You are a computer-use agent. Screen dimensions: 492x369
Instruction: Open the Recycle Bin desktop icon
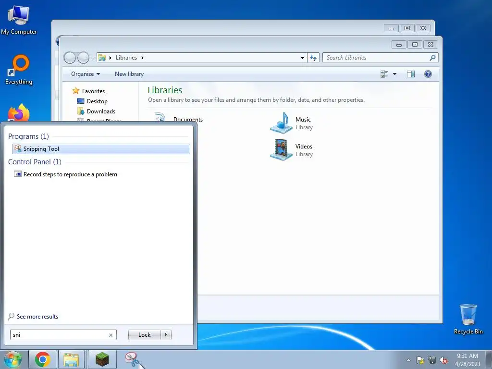pos(468,319)
